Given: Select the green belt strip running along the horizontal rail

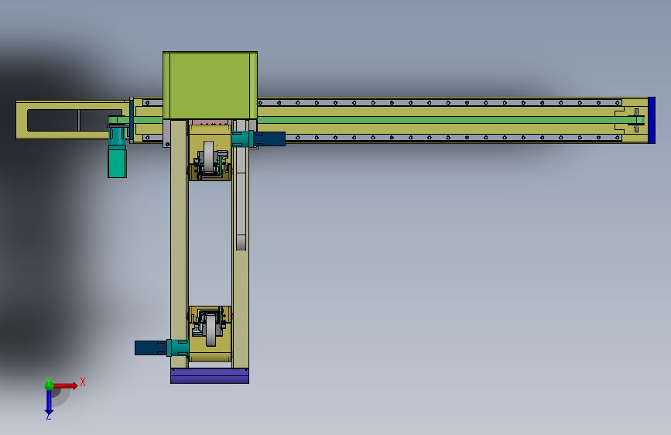Looking at the screenshot, I should [x=377, y=120].
